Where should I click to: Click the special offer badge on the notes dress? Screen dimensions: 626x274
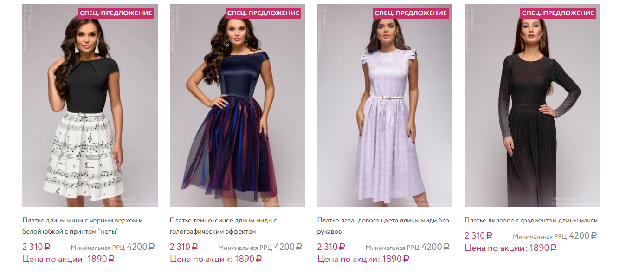pyautogui.click(x=116, y=13)
